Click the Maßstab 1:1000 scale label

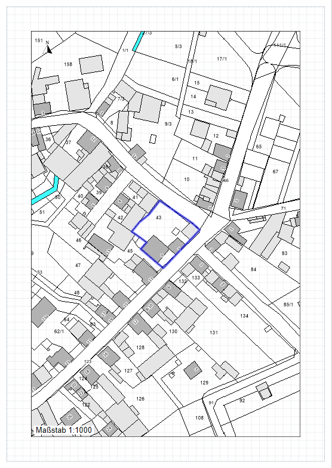pos(64,430)
